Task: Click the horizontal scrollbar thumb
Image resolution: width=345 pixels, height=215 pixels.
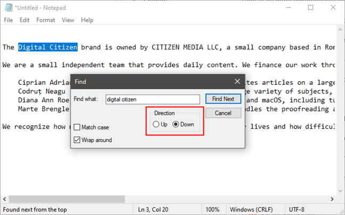Action: 67,199
